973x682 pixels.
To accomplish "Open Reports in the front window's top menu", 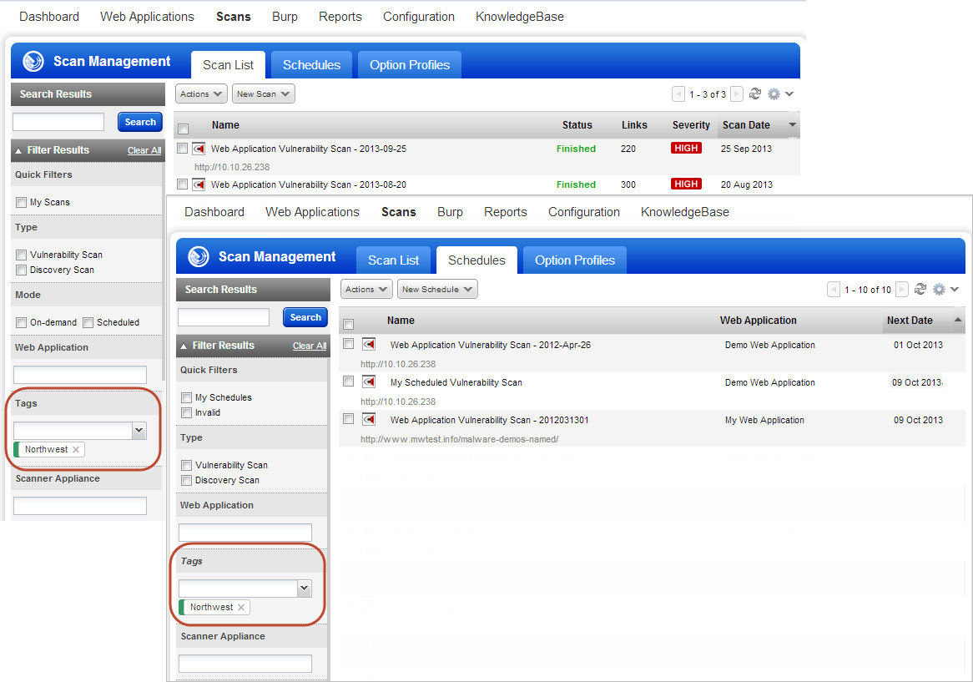I will coord(505,212).
